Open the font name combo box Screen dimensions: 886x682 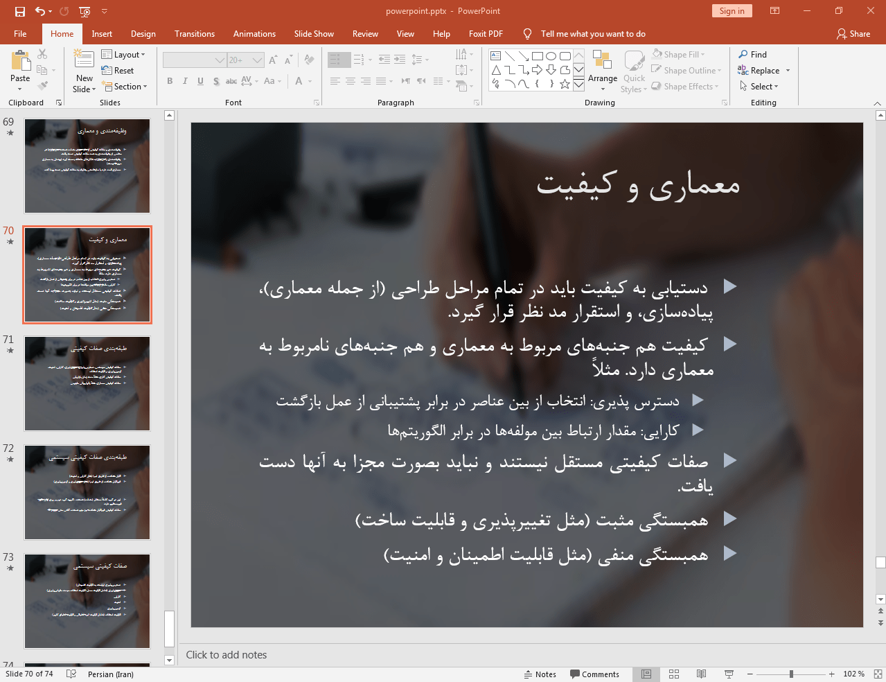195,60
